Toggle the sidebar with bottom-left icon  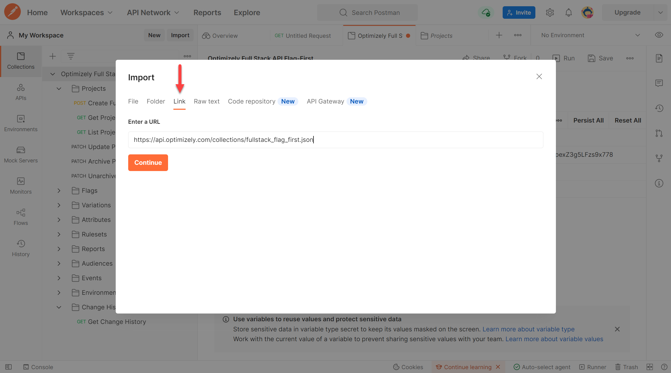pyautogui.click(x=8, y=367)
